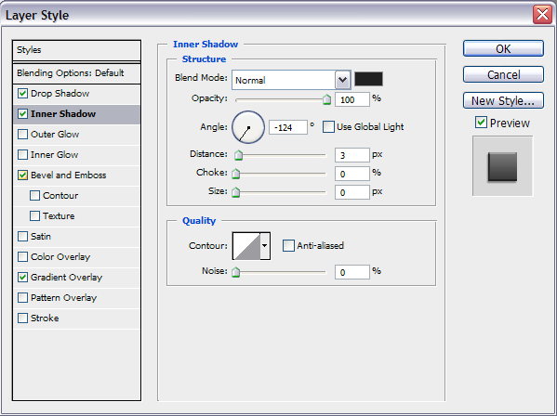Click the style preview thumbnail
This screenshot has height=416, width=557.
pyautogui.click(x=502, y=166)
